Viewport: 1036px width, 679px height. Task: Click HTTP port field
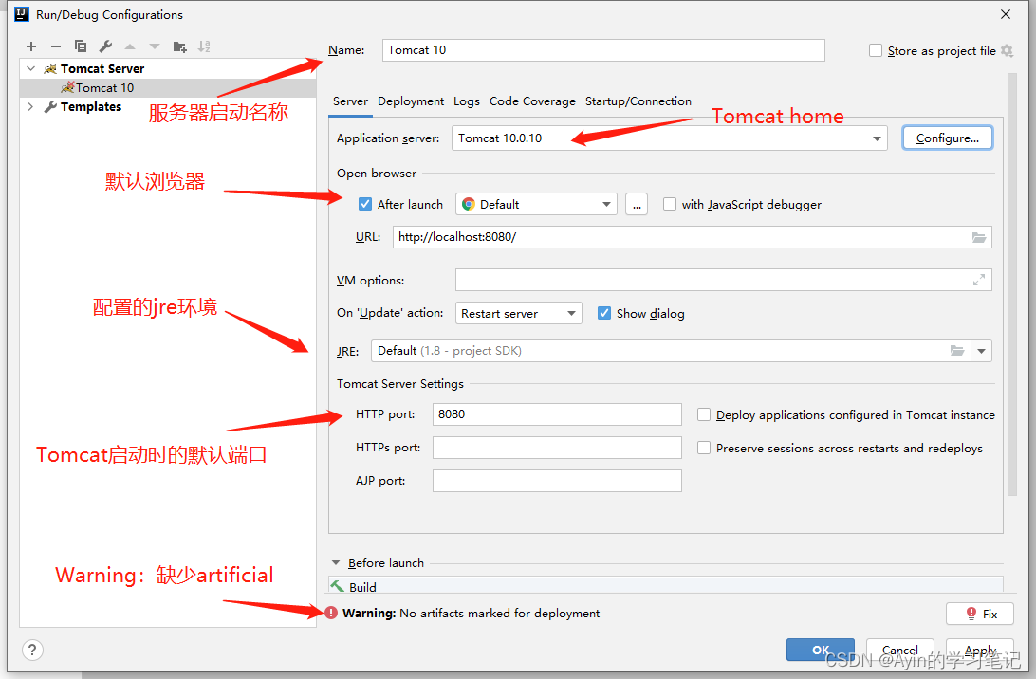[x=557, y=414]
